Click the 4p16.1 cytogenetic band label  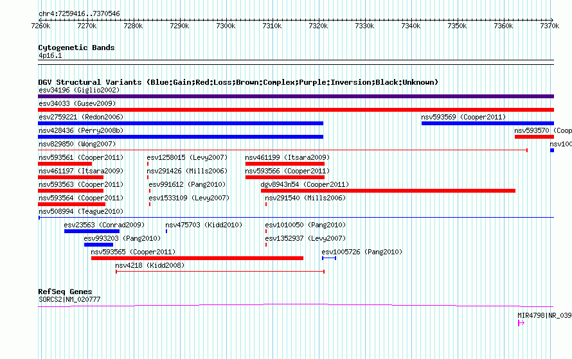[50, 55]
